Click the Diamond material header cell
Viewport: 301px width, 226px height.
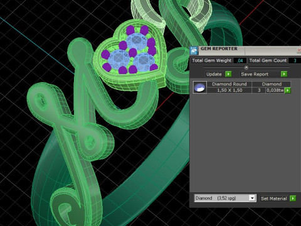[x=272, y=84]
